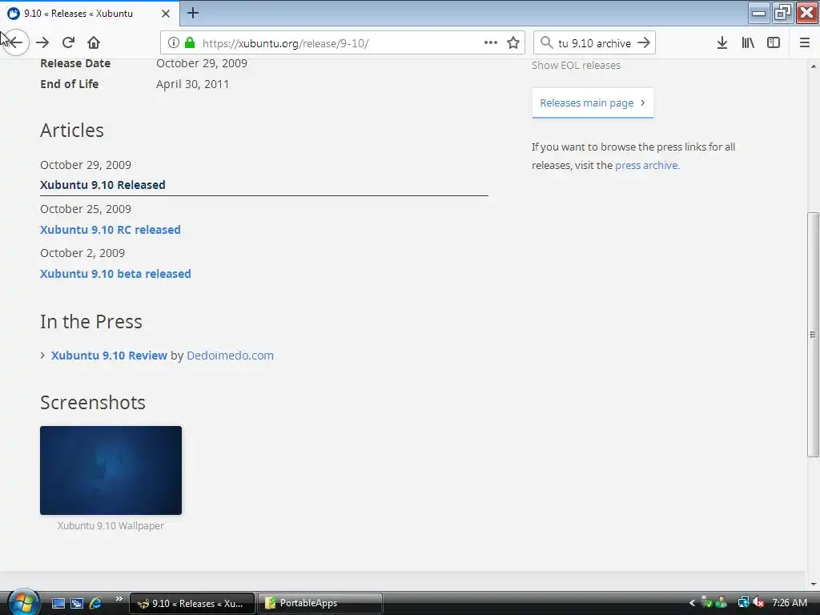Image resolution: width=820 pixels, height=615 pixels.
Task: Click scrollbar down arrow
Action: [x=814, y=584]
